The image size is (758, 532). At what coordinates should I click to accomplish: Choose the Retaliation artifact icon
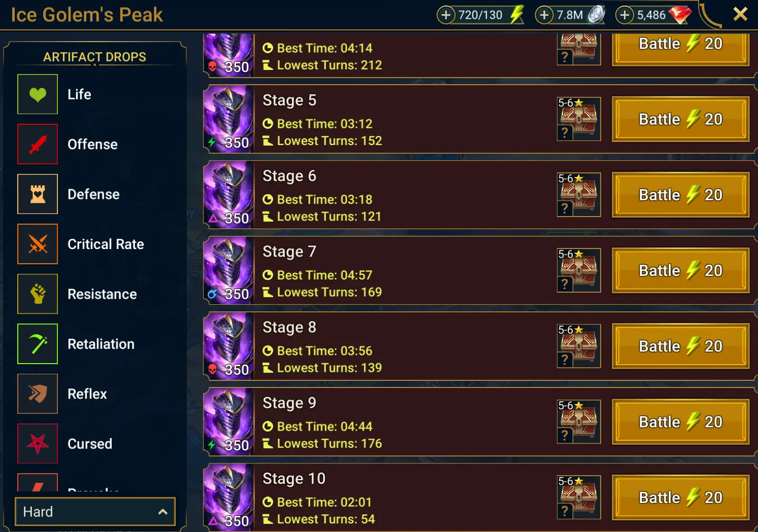click(38, 344)
